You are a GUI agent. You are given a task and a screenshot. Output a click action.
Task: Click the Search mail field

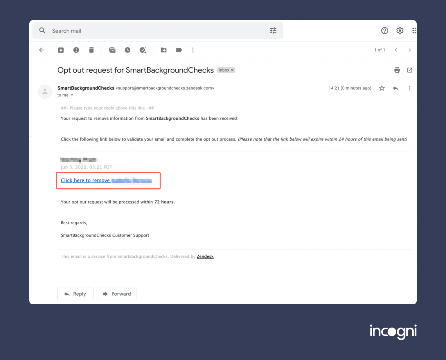tap(116, 30)
